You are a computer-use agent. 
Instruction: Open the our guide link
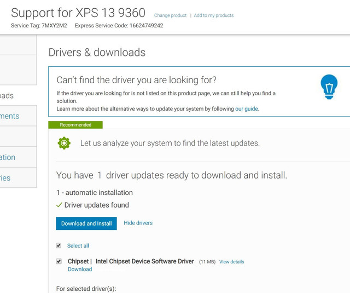[x=247, y=109]
